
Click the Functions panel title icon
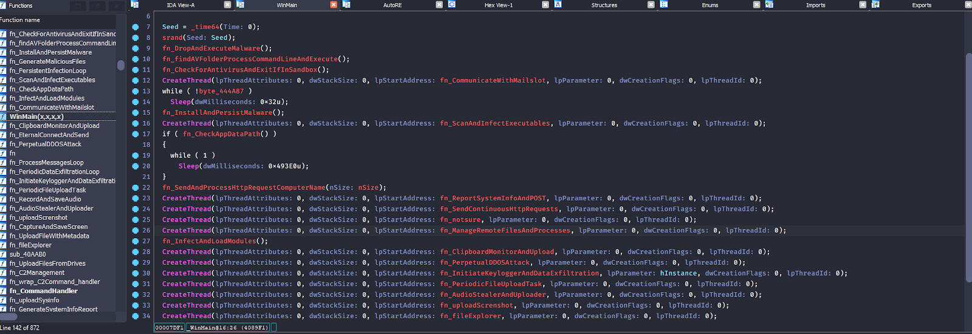coord(4,5)
